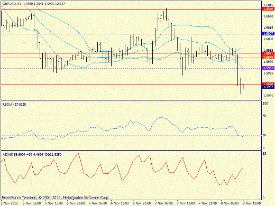Screen dimensions: 275x206
Task: Click the 1.6030 price axis label
Action: coord(268,16)
